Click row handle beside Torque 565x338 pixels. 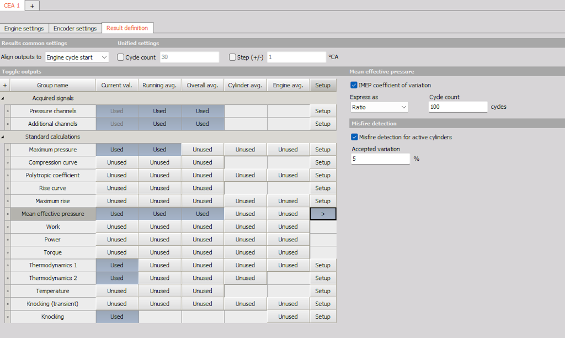tap(8, 252)
